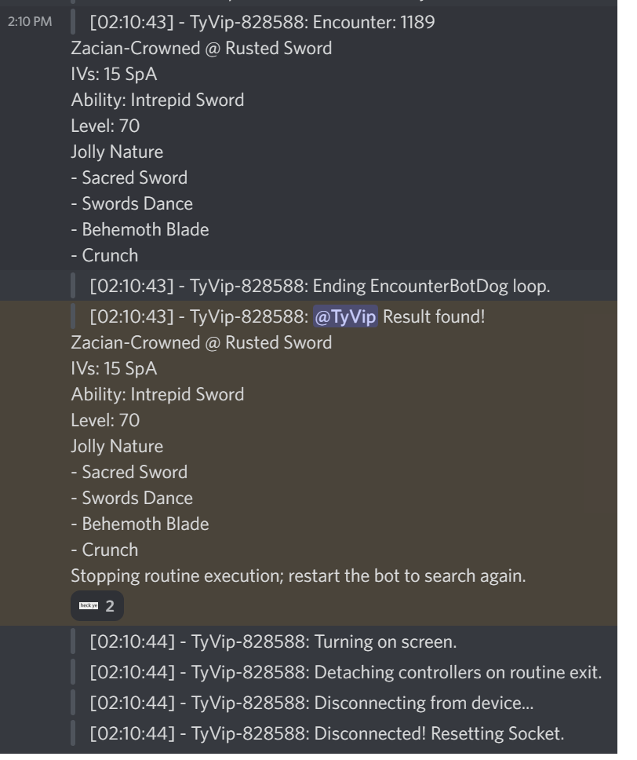Click "- Behemoth Blade" in the highlighted message
The height and width of the screenshot is (760, 637).
(x=140, y=524)
